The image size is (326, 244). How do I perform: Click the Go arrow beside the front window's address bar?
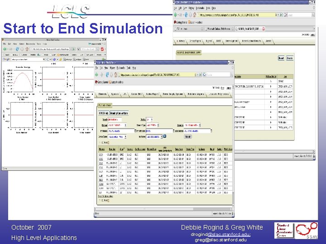(x=200, y=75)
